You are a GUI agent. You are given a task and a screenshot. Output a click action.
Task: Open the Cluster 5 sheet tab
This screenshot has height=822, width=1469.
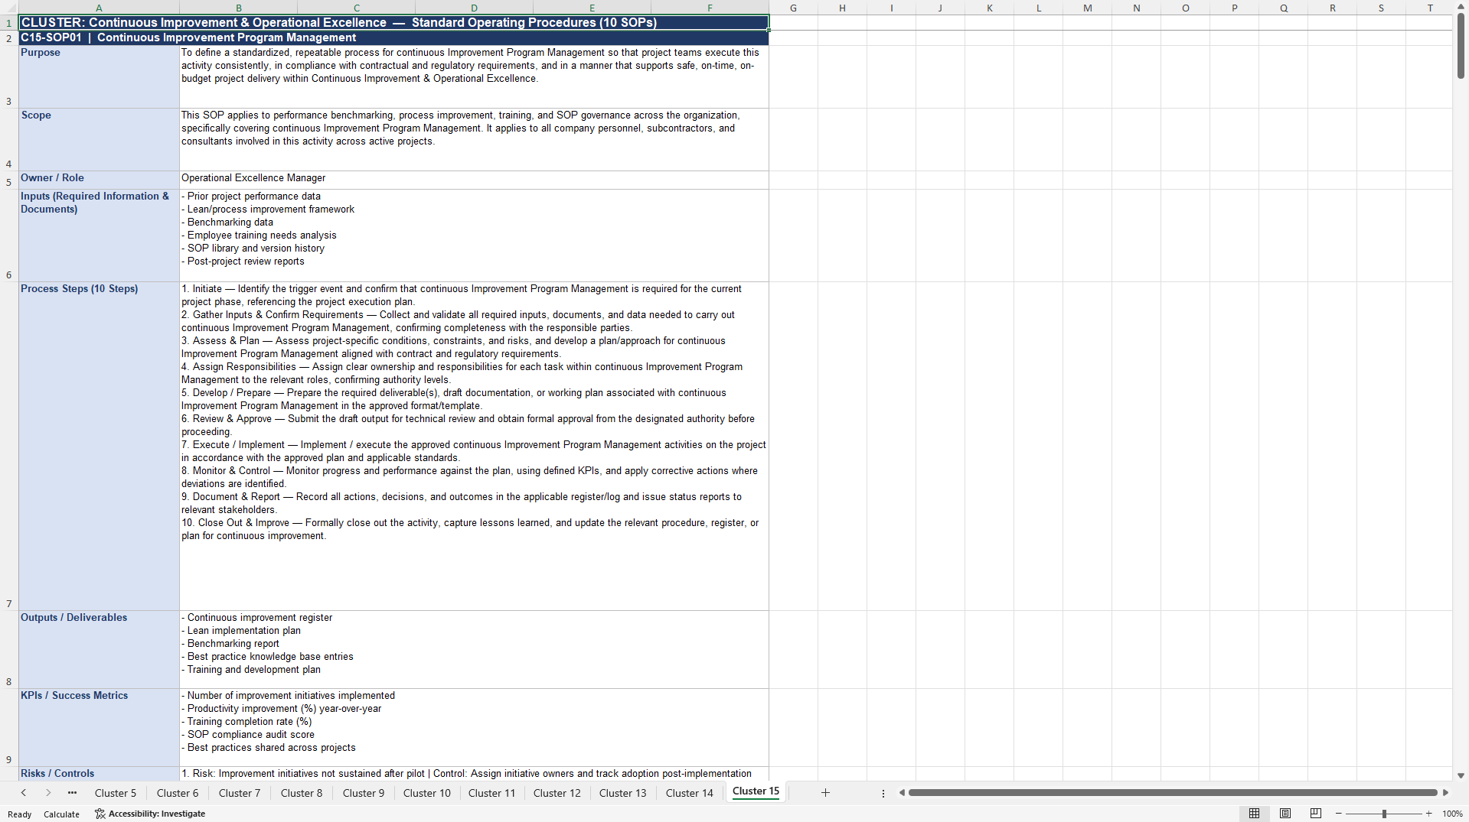pos(116,793)
